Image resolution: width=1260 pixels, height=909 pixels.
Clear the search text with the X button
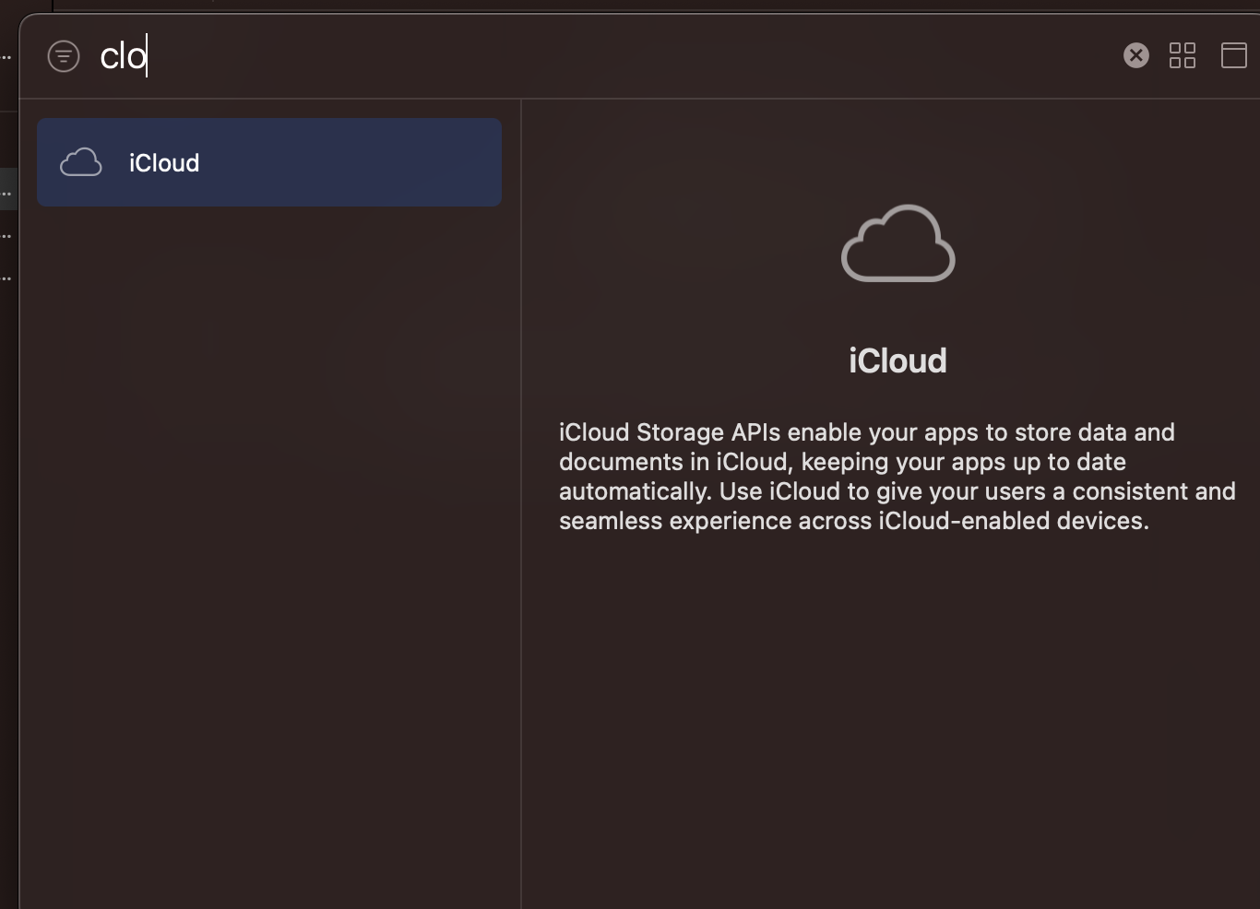[x=1136, y=55]
